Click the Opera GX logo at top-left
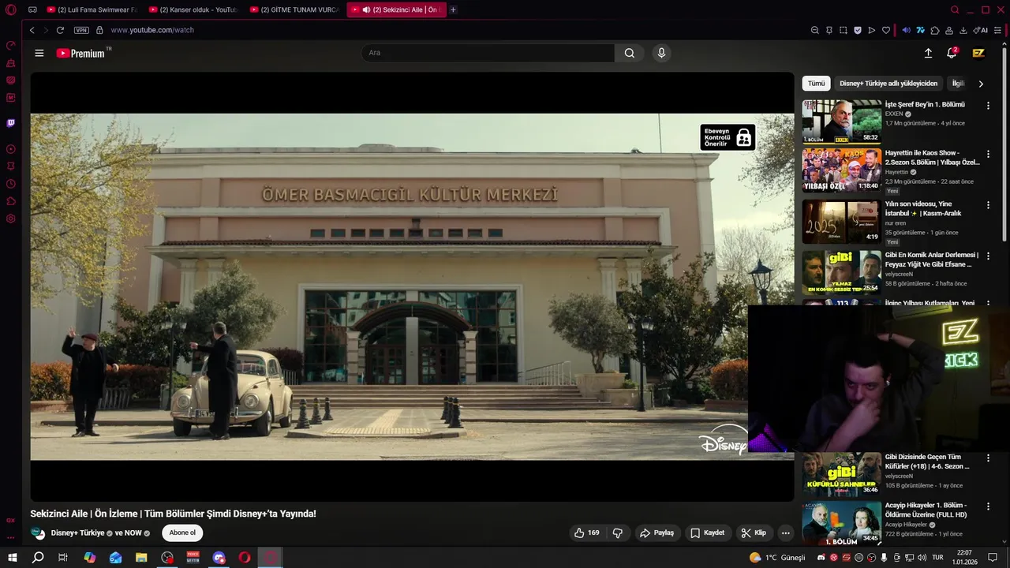Image resolution: width=1010 pixels, height=568 pixels. click(10, 9)
